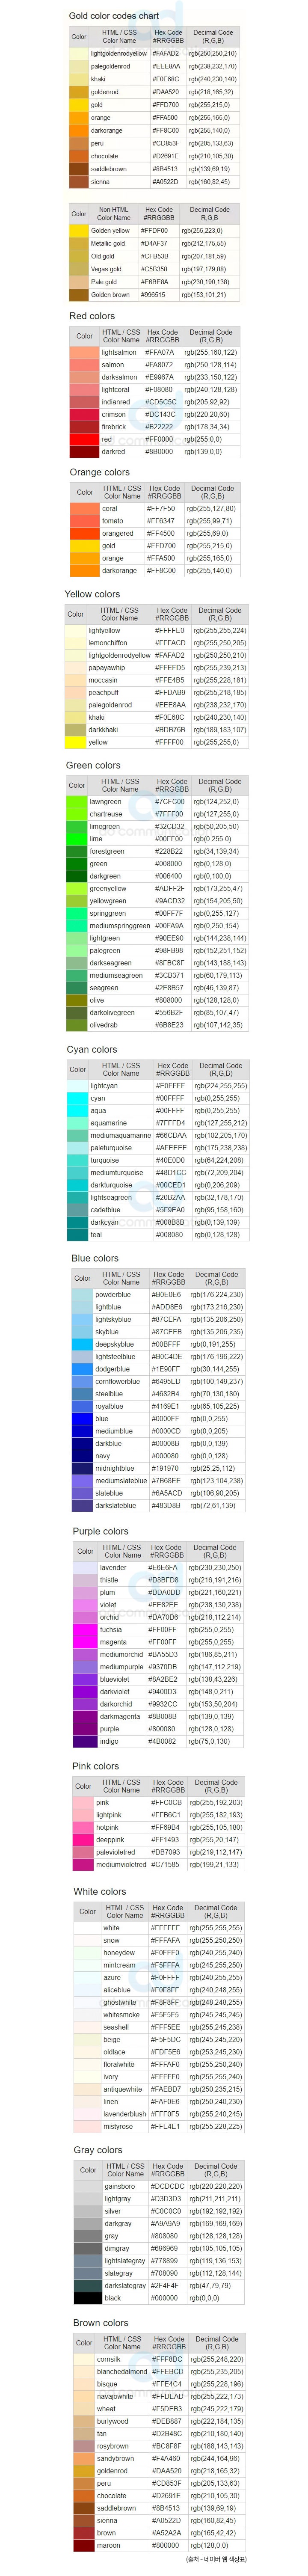Click the orangered color swatch

(x=85, y=533)
